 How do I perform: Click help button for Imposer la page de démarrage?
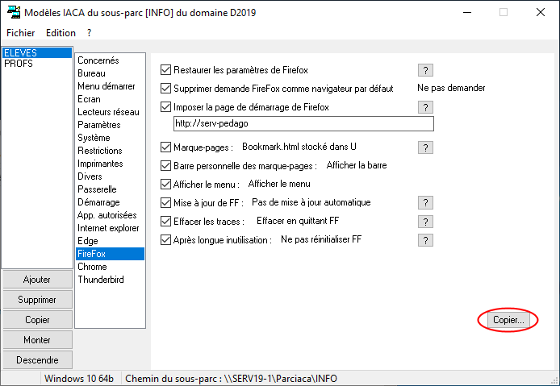point(425,107)
